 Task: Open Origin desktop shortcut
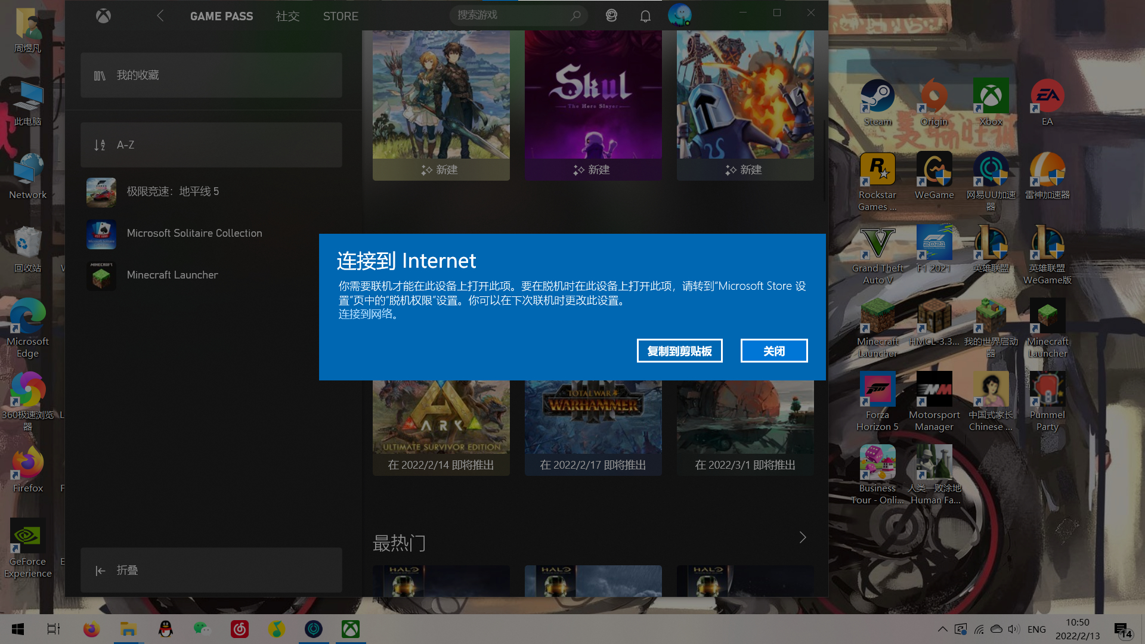934,103
